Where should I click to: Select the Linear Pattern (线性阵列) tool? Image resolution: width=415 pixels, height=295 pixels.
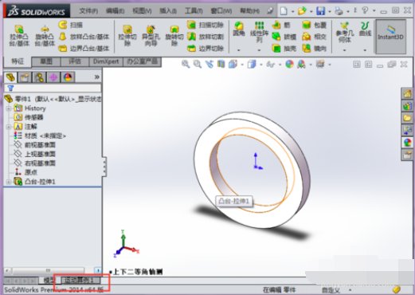pos(259,33)
